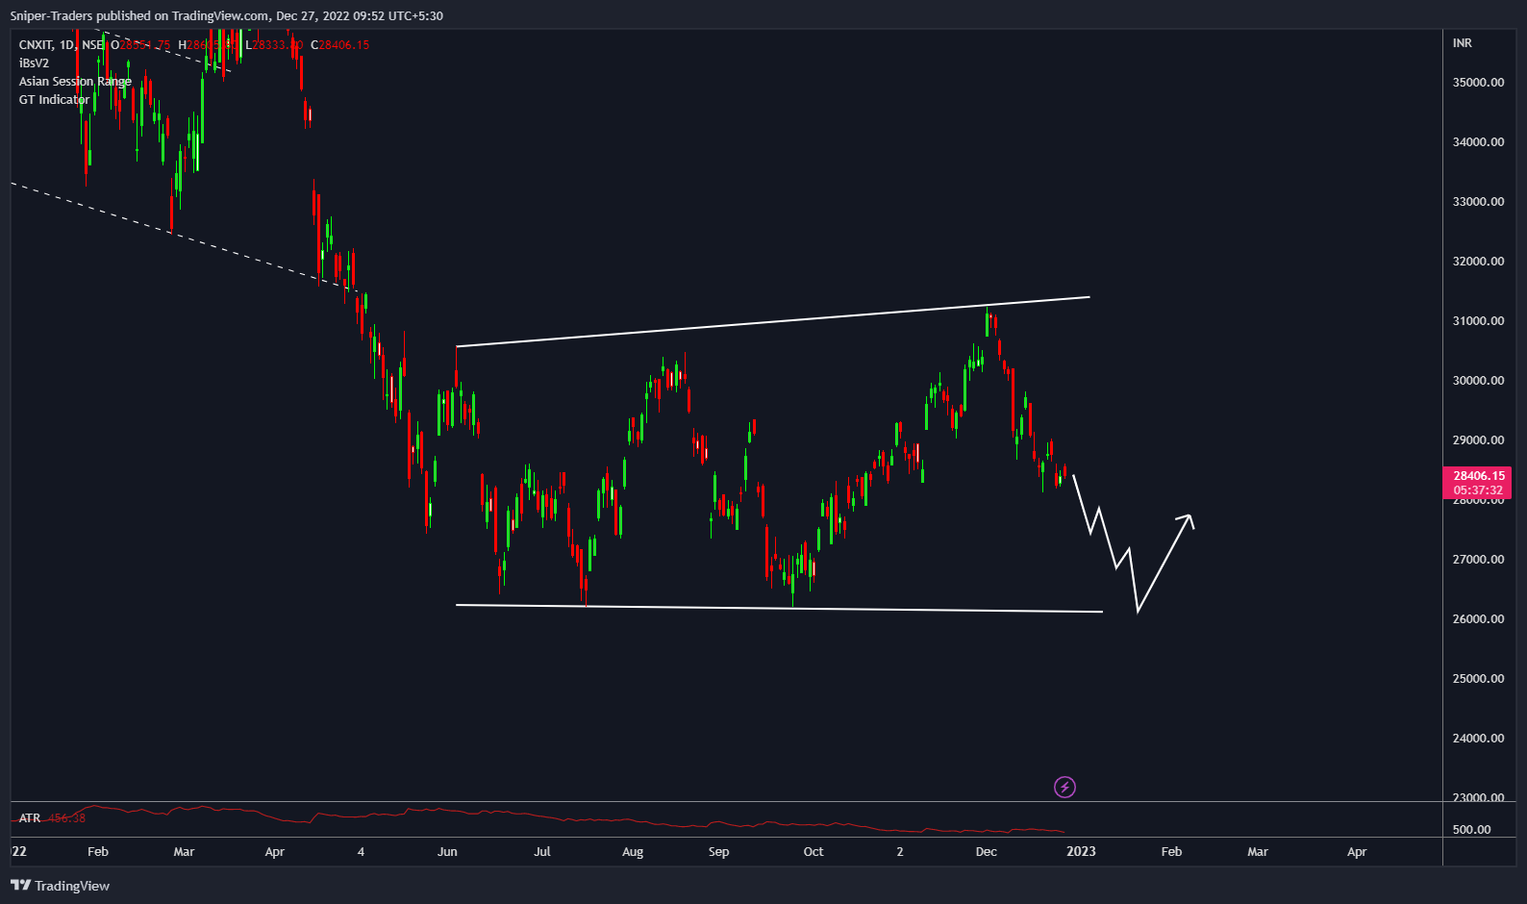Click the iBsV2 indicator label
Image resolution: width=1527 pixels, height=904 pixels.
pos(34,63)
